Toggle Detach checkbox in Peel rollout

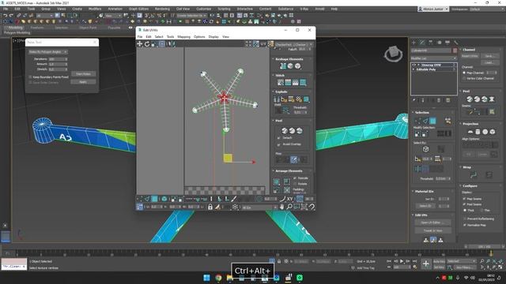pyautogui.click(x=278, y=138)
